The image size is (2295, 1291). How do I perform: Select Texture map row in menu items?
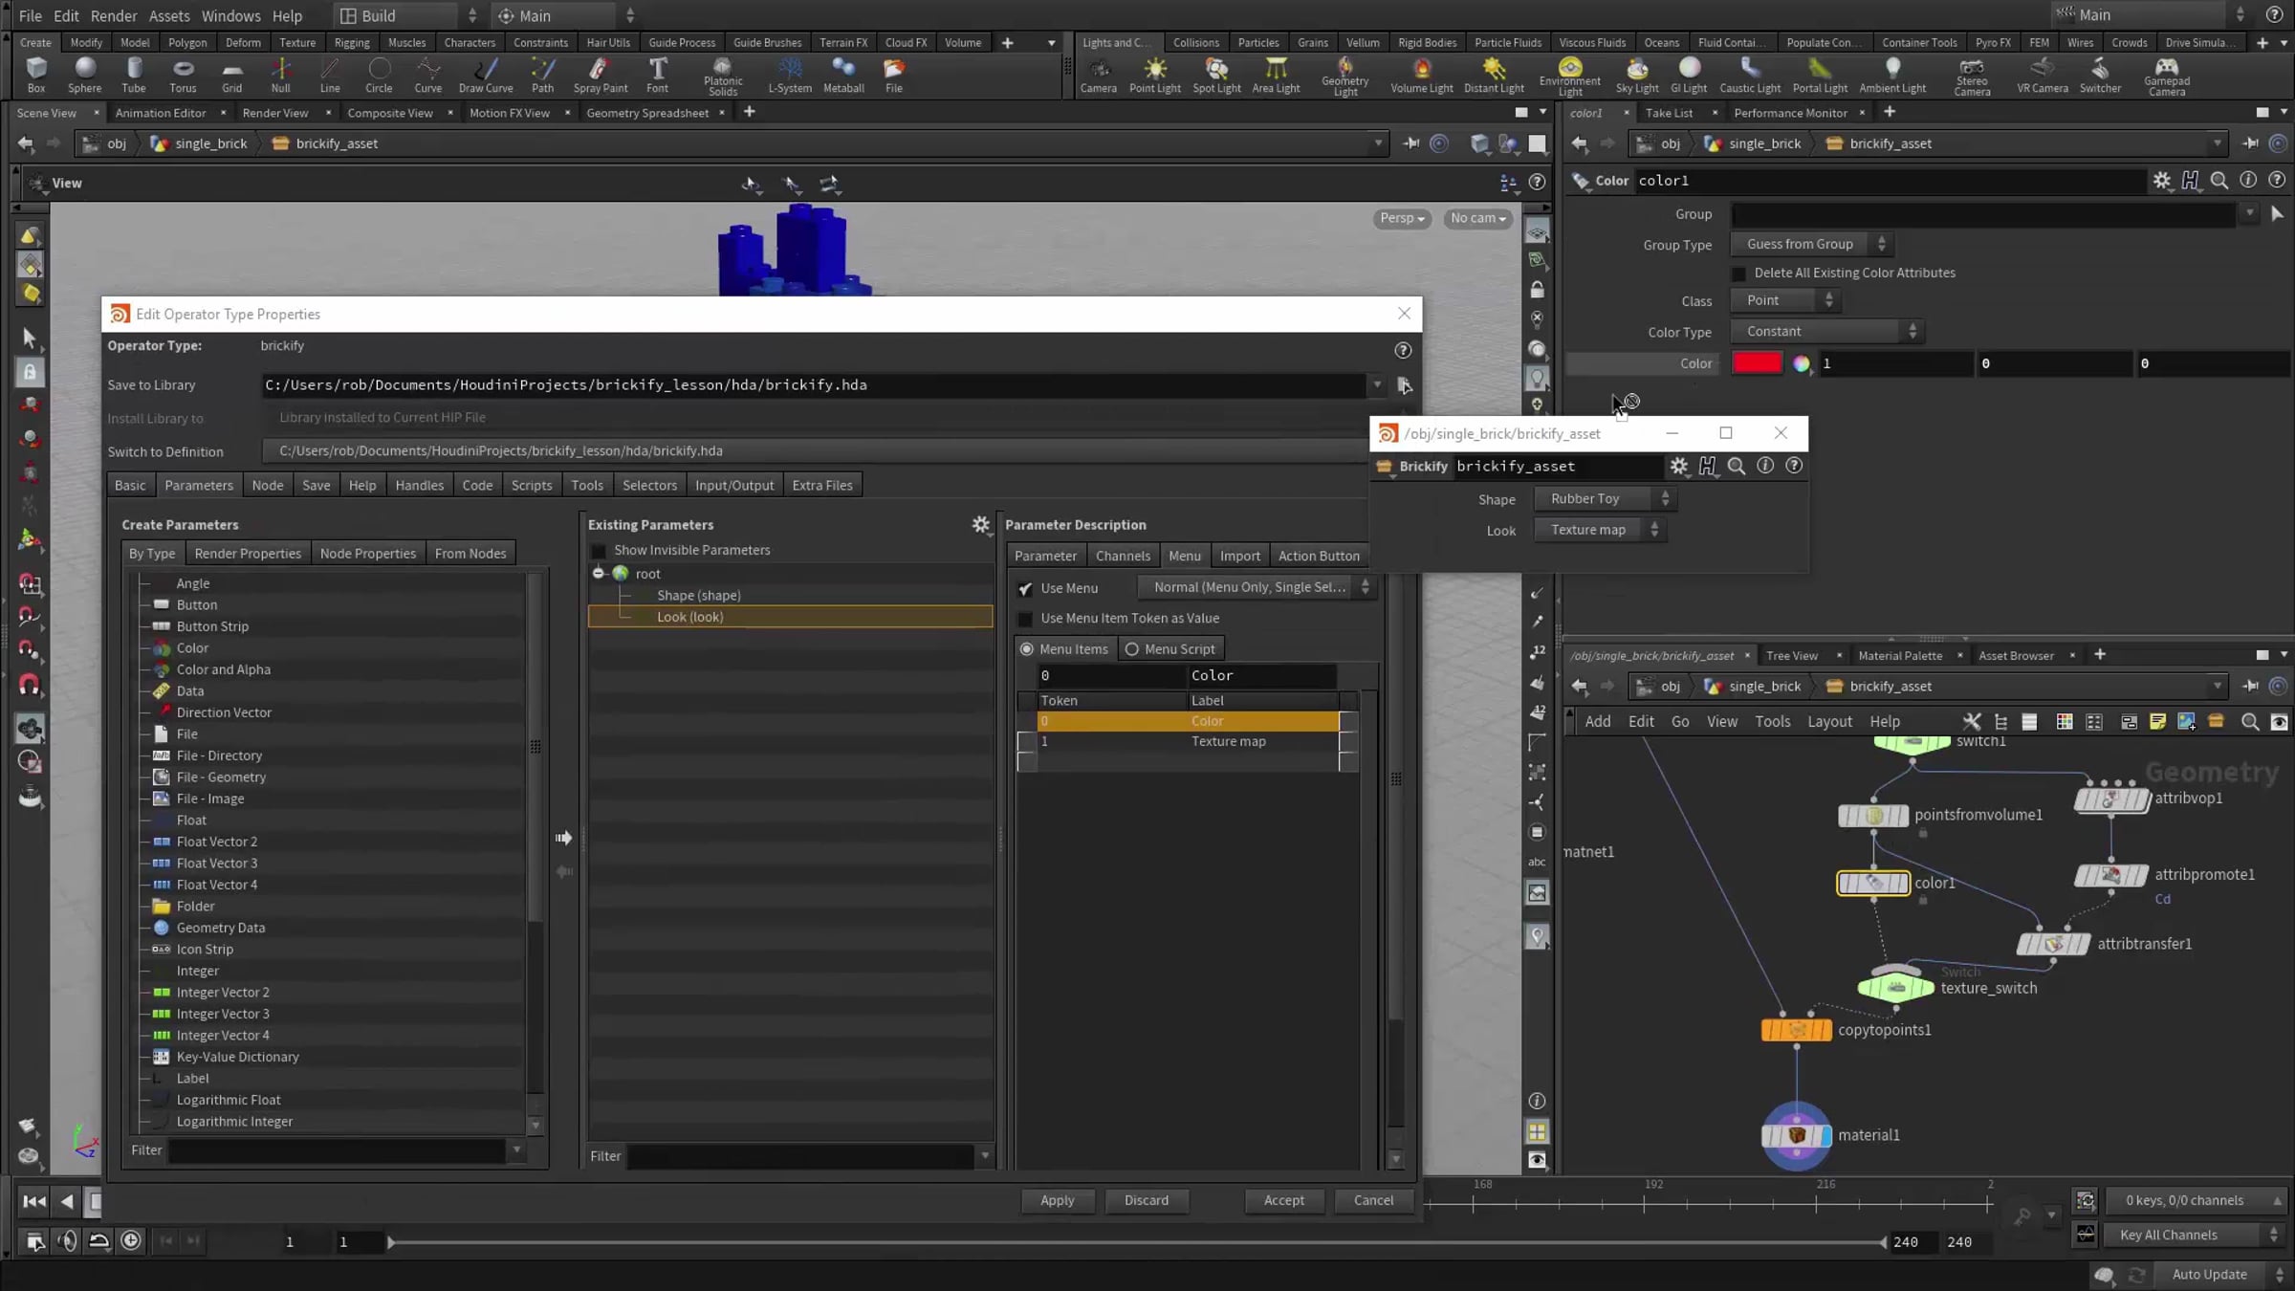click(1187, 741)
